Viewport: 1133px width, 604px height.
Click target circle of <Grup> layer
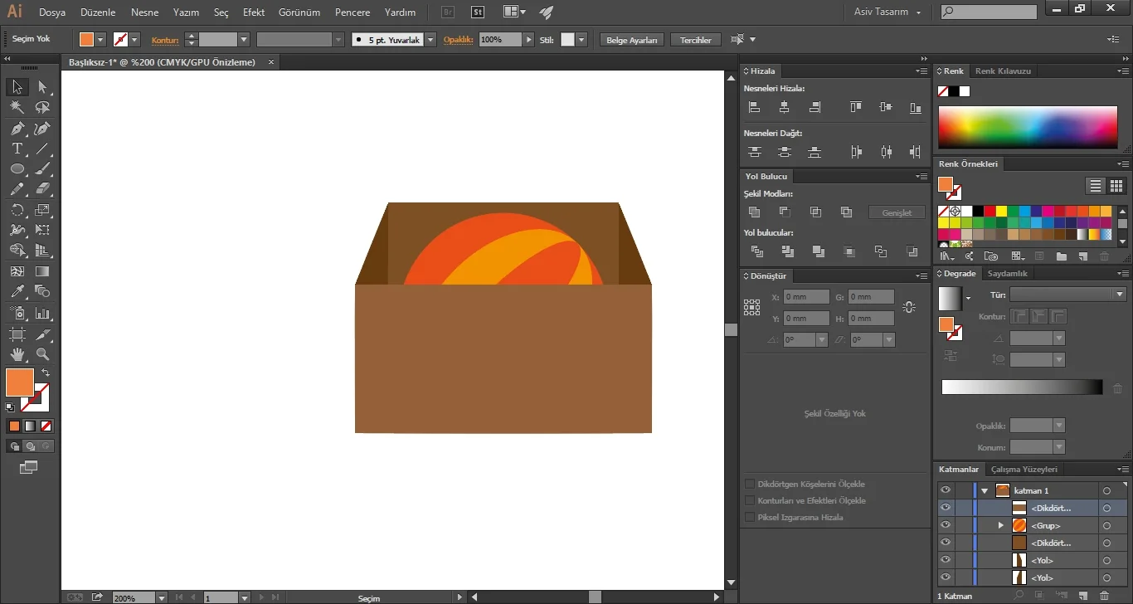point(1106,525)
